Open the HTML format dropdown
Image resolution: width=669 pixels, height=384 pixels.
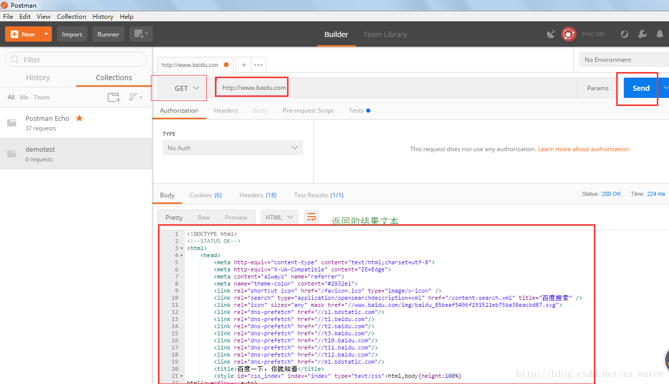coord(280,217)
